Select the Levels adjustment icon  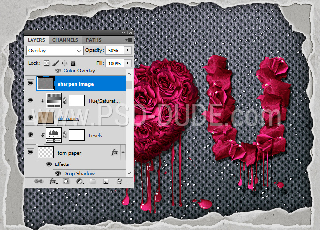click(x=54, y=135)
